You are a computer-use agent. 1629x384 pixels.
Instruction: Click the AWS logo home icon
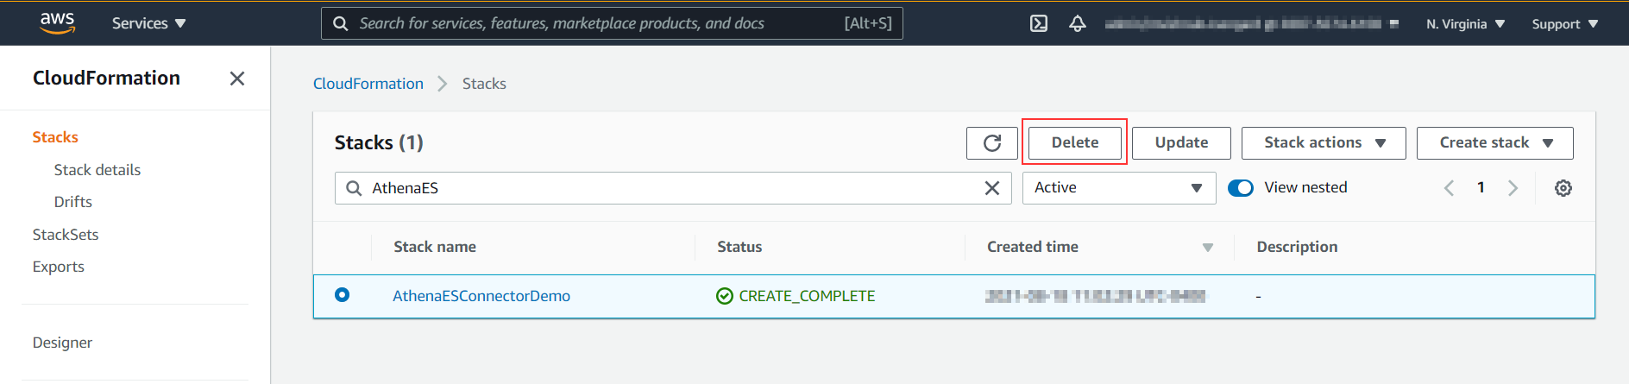pyautogui.click(x=58, y=22)
